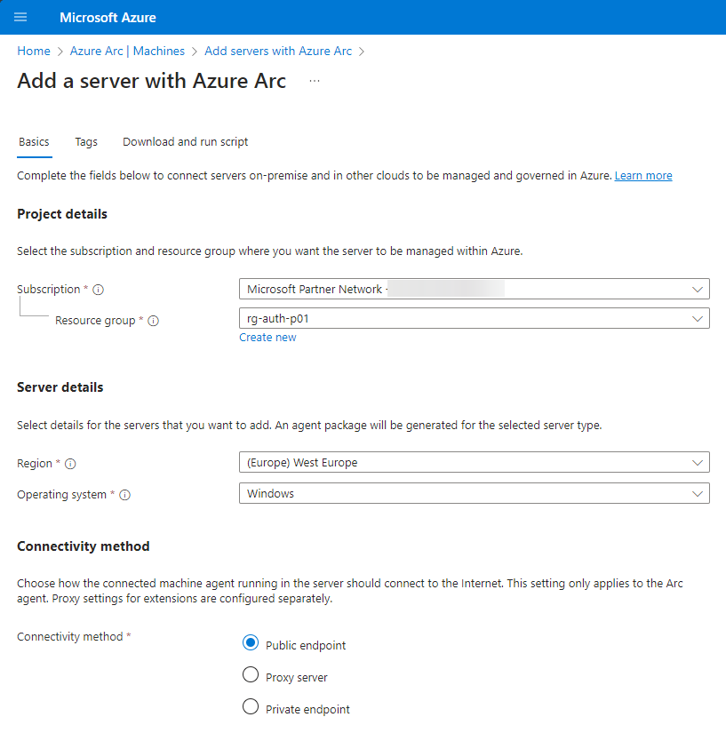Select Public endpoint connectivity method
726x741 pixels.
click(x=251, y=643)
